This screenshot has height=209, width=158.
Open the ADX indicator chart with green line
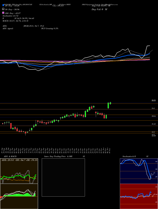point(19,171)
